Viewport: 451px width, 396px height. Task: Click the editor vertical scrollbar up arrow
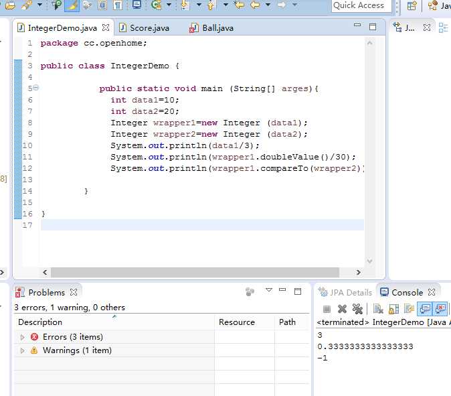coord(370,43)
